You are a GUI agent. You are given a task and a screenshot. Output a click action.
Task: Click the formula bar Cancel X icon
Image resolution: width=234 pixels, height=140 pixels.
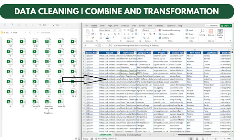103,46
